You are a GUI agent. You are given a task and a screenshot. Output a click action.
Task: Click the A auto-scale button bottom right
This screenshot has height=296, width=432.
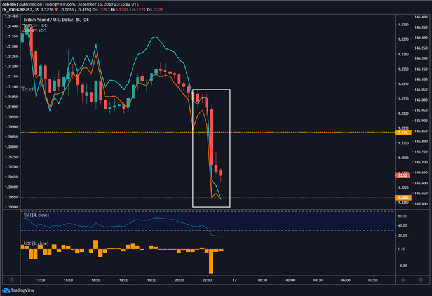point(403,280)
